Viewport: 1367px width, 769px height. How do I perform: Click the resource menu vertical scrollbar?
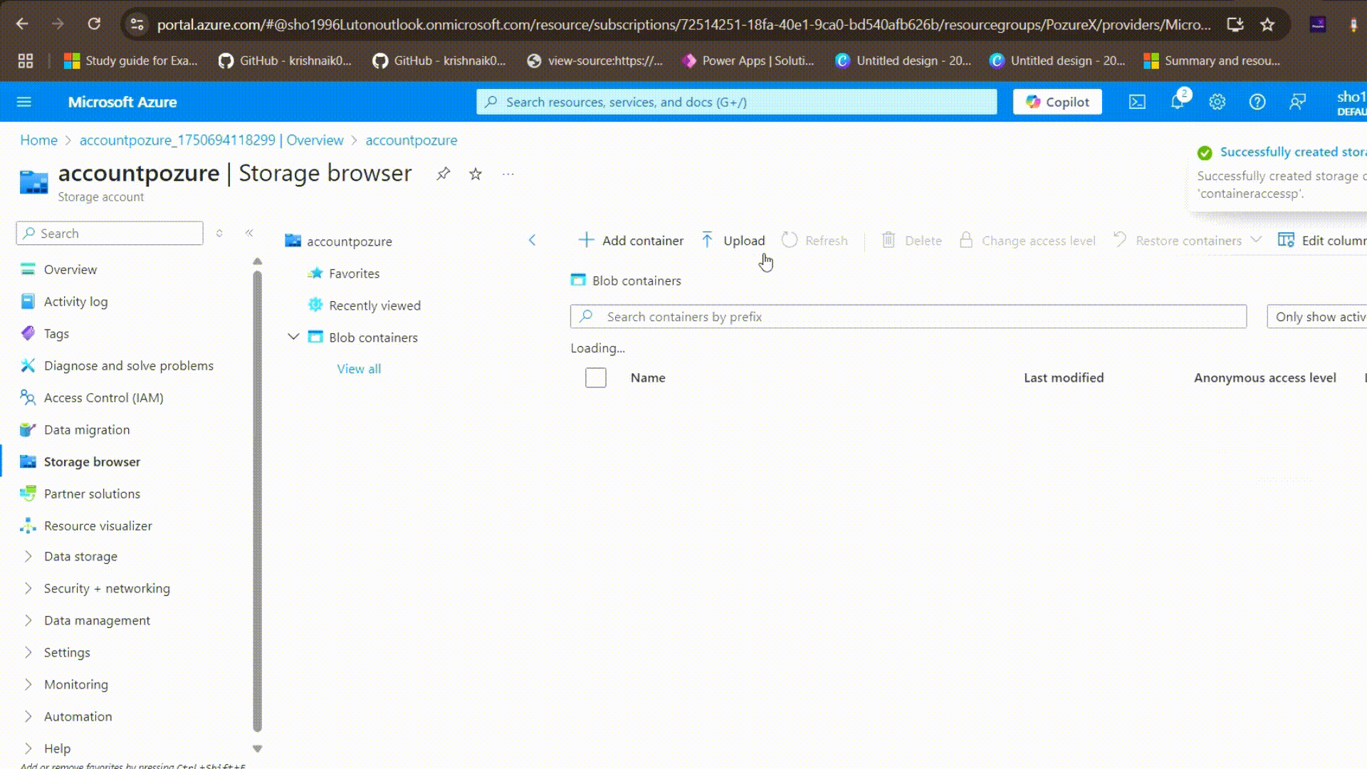[258, 501]
